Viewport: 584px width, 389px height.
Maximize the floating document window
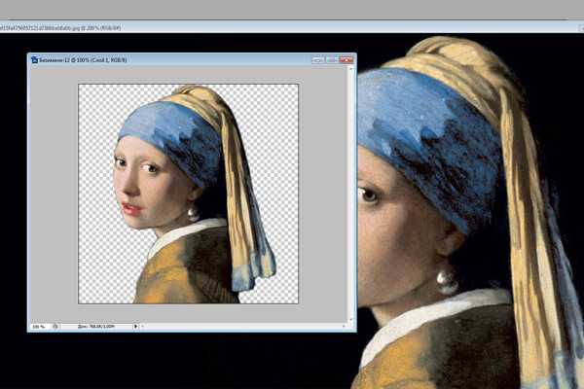tap(331, 60)
